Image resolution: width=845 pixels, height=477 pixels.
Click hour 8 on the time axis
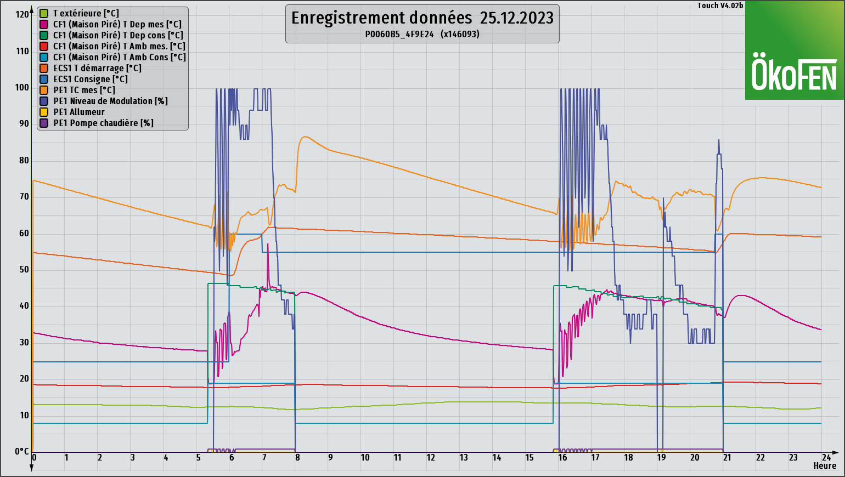click(x=297, y=457)
